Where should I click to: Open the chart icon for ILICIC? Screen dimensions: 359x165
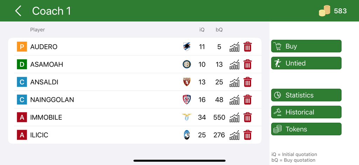[x=234, y=135]
